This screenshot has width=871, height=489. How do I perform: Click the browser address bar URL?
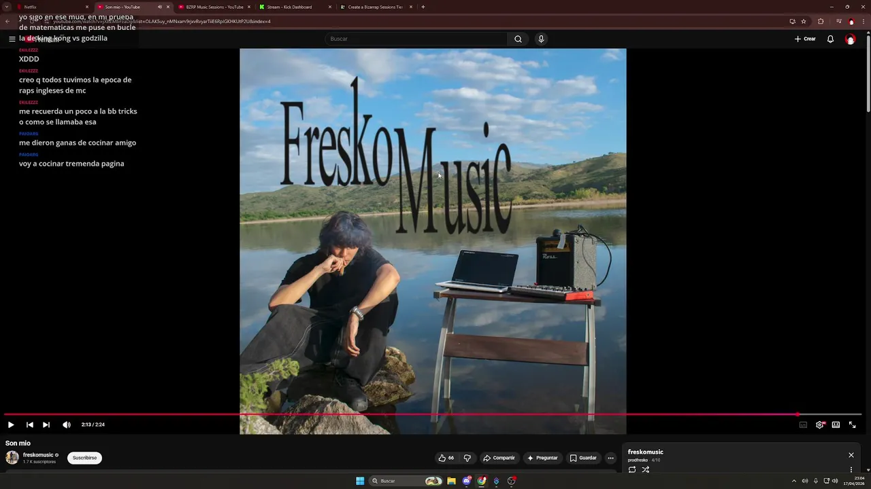(x=162, y=21)
